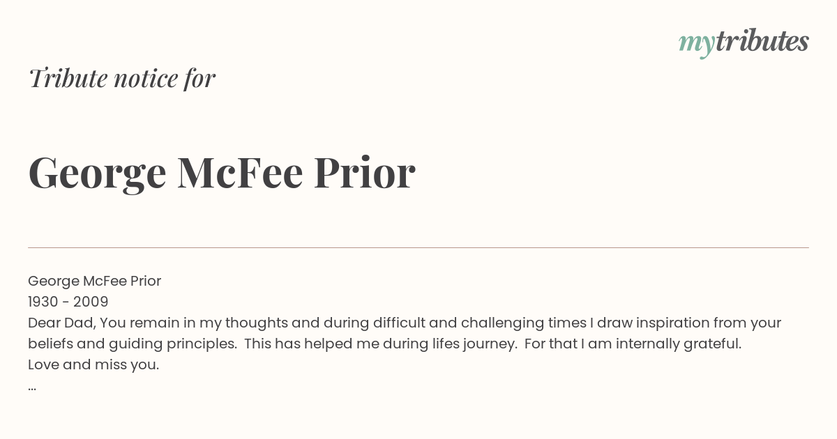Click "McFee" in the large title
The height and width of the screenshot is (439, 837).
240,173
